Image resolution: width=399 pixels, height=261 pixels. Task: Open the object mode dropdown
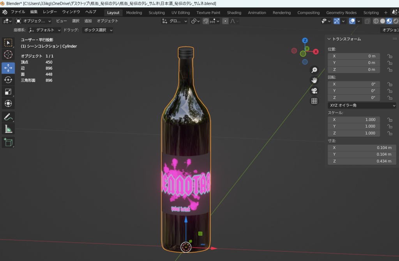(x=34, y=21)
